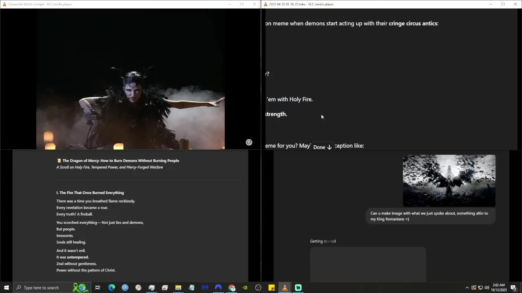Image resolution: width=522 pixels, height=293 pixels.
Task: Open the photo-stack app icon right of the compass icon
Action: pyautogui.click(x=152, y=288)
